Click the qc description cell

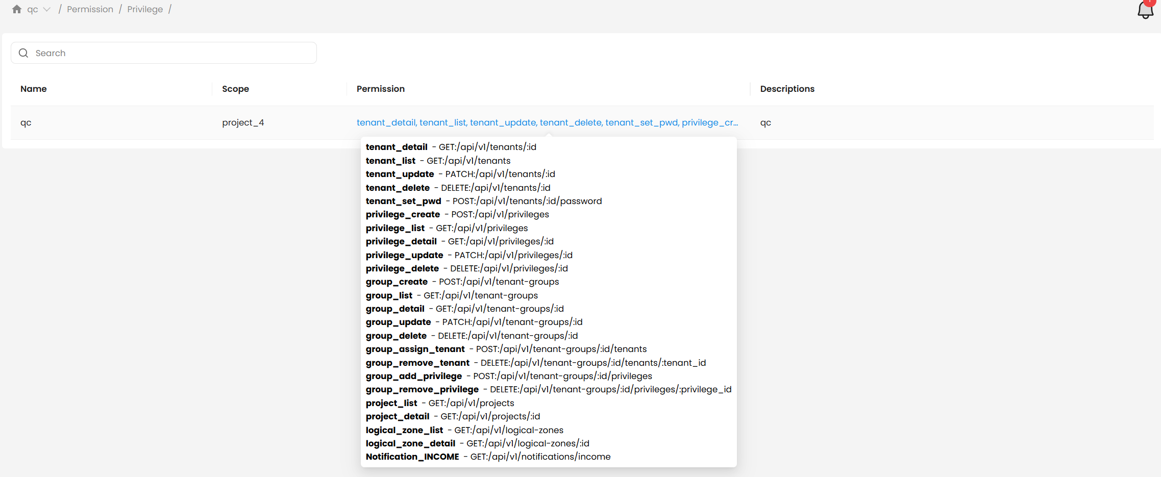(765, 122)
